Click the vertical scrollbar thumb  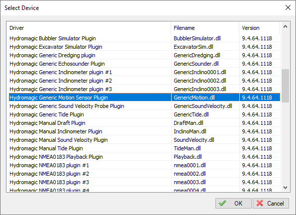(285, 86)
